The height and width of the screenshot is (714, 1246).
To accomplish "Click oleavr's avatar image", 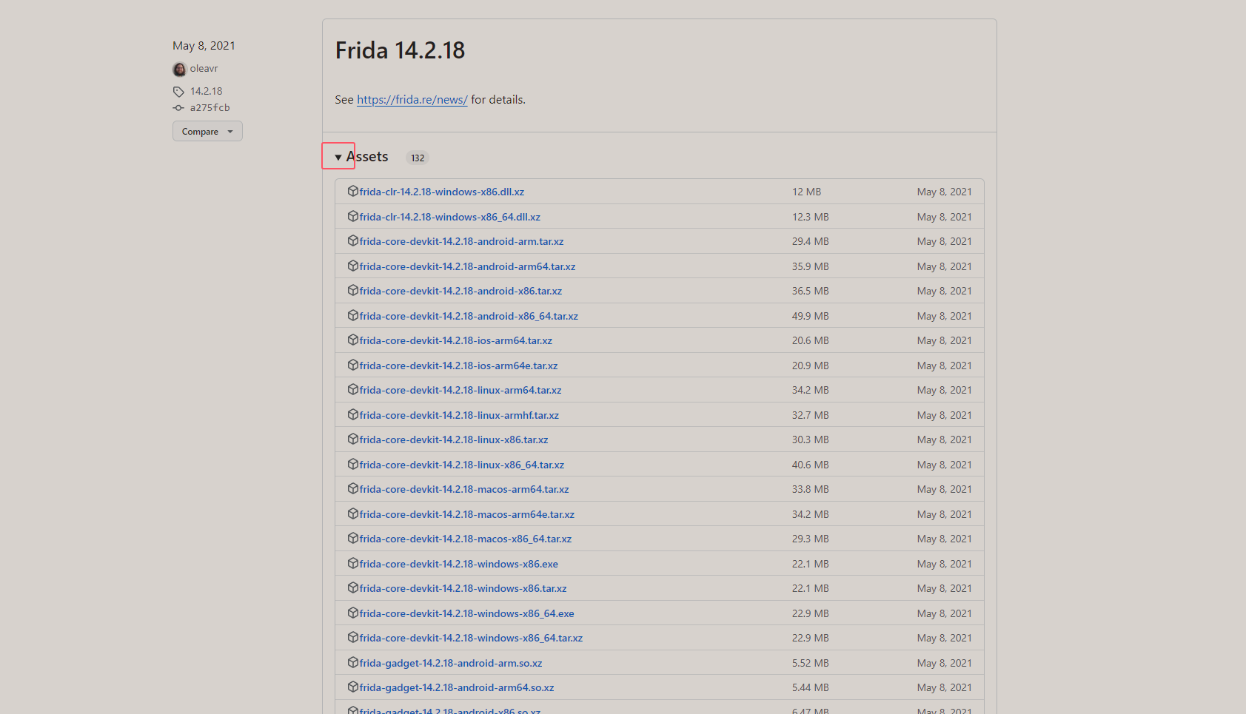I will coord(179,69).
